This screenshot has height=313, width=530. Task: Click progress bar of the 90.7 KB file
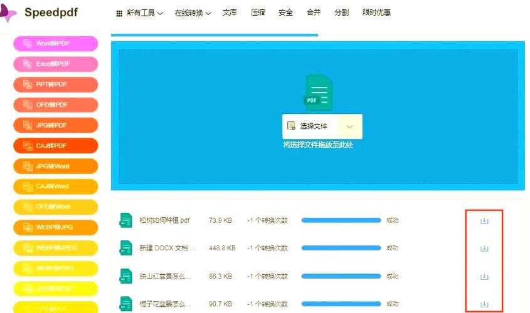341,304
